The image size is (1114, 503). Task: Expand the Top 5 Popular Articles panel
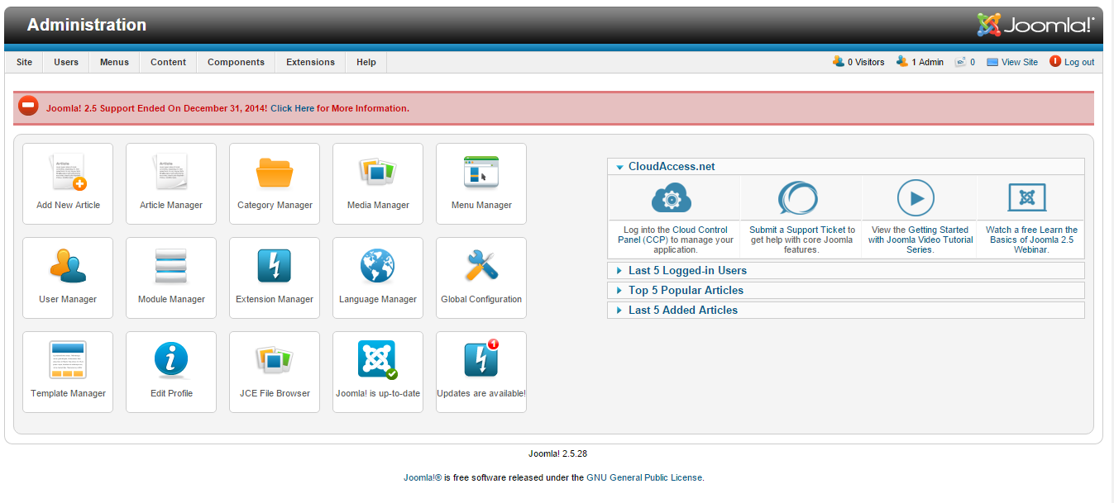pos(845,290)
